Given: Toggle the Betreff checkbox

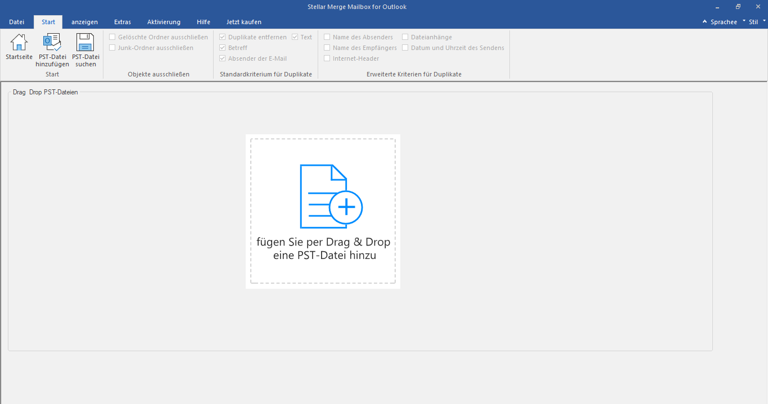Looking at the screenshot, I should point(223,48).
